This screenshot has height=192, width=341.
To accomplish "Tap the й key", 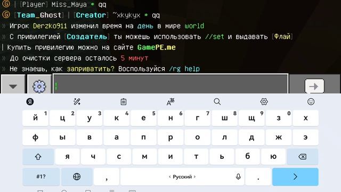I will 36,118.
